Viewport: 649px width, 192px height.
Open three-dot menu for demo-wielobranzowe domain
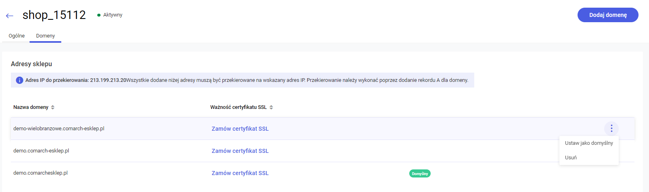(611, 129)
